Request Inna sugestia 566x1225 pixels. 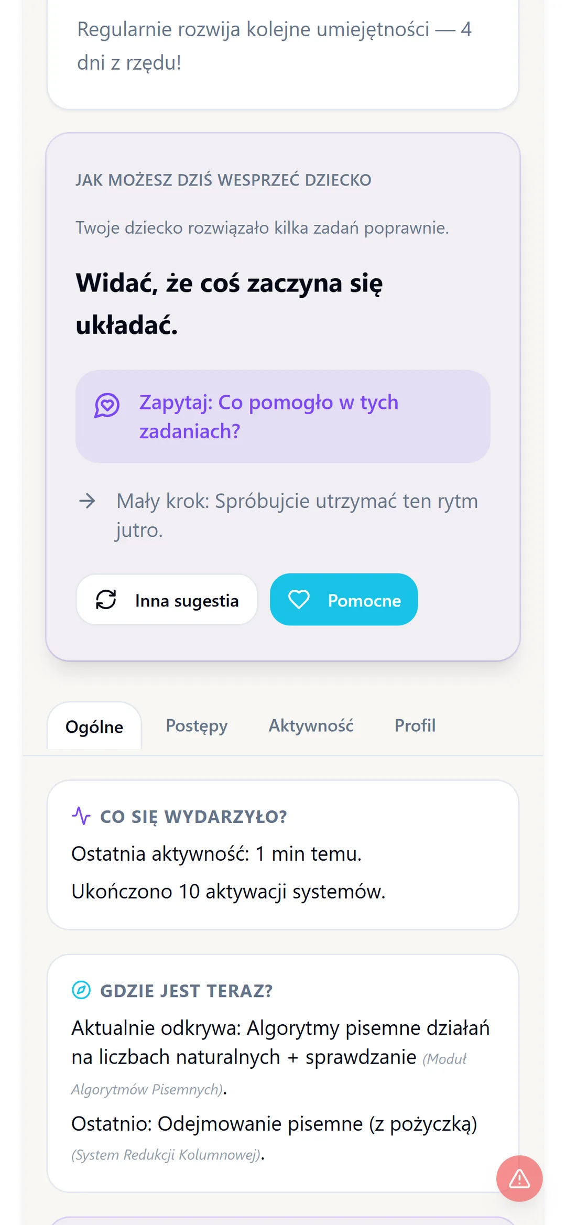167,600
